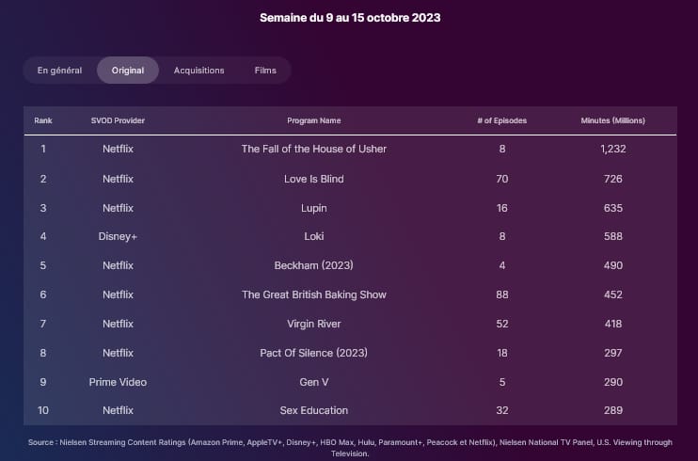
Task: Click the Minutes (Millions) column header
Action: point(613,120)
